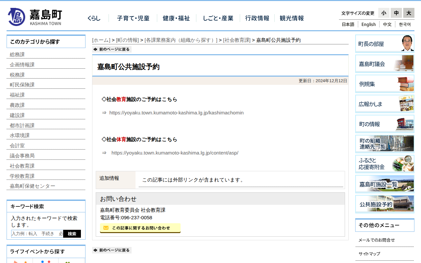This screenshot has width=421, height=263.
Task: Open the 観光情報 navigation menu
Action: [x=291, y=18]
